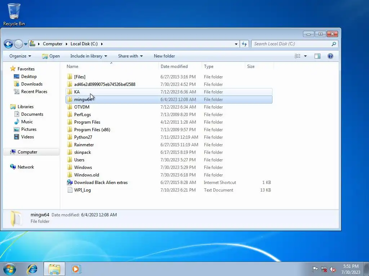
Task: Create a New folder
Action: [x=164, y=56]
